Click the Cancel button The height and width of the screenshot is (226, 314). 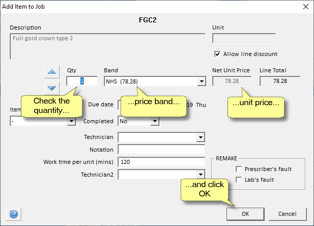tap(288, 214)
